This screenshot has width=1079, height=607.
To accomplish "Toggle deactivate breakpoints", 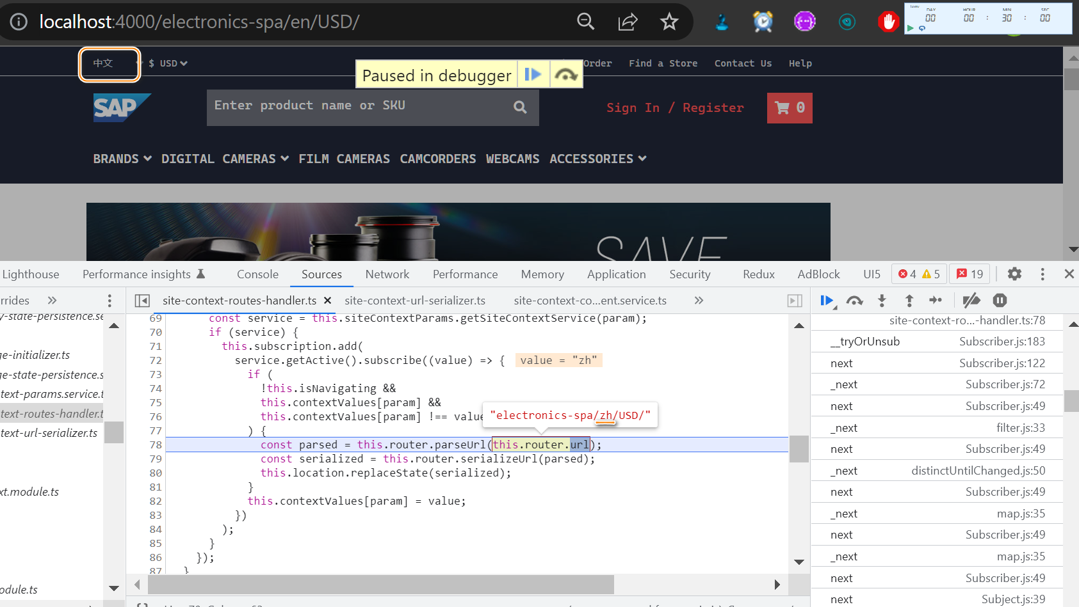I will [x=971, y=301].
